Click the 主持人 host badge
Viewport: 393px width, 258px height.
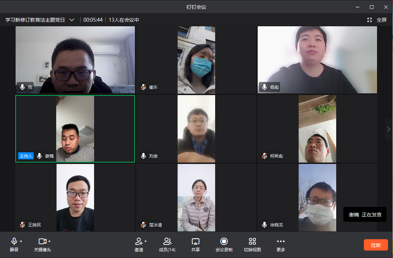tap(26, 156)
